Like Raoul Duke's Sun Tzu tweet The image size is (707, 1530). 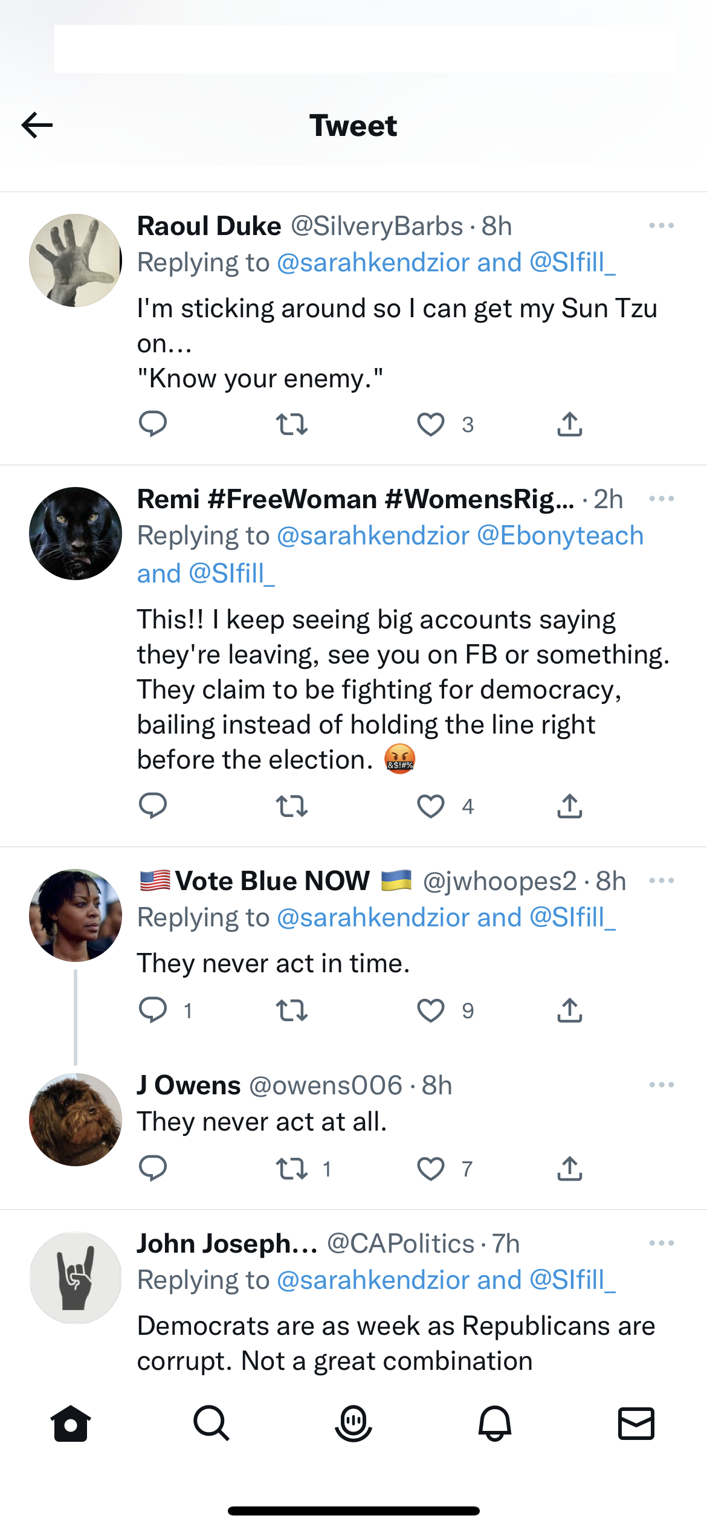431,424
